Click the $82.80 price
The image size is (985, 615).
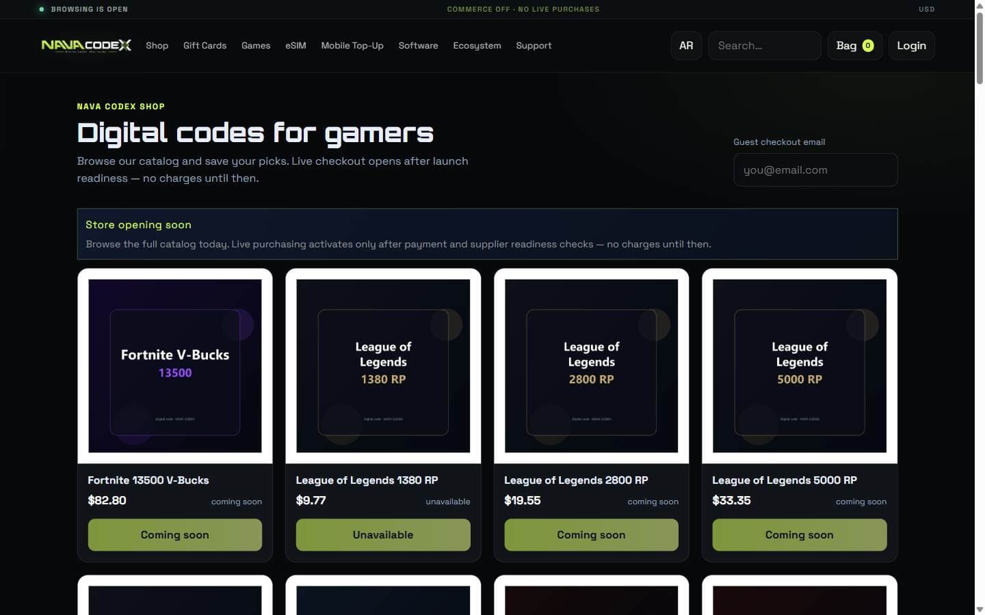tap(107, 501)
